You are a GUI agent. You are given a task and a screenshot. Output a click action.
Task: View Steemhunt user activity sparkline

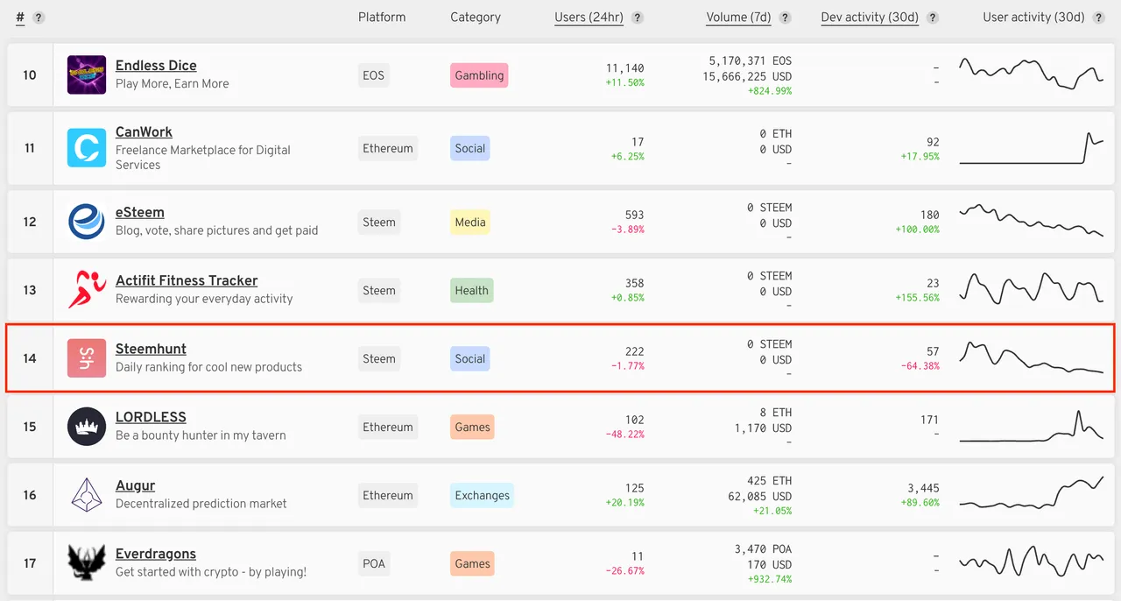1032,357
